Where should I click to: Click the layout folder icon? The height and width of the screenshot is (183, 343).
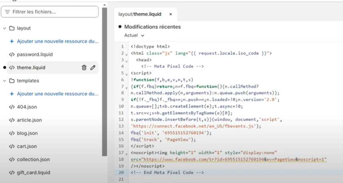point(12,28)
